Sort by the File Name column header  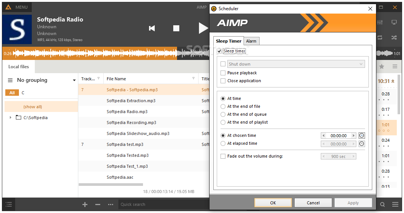[x=117, y=79]
